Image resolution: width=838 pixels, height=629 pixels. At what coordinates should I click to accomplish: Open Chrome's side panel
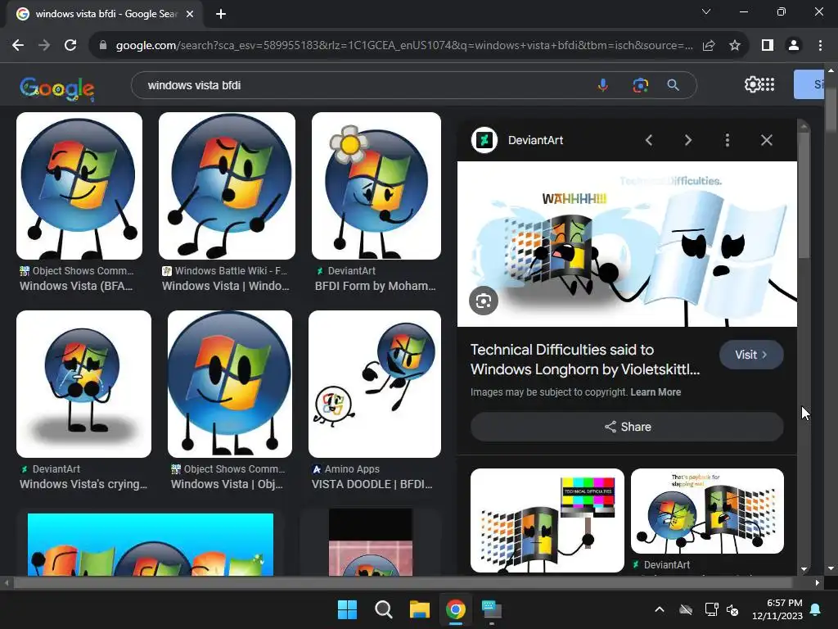768,46
